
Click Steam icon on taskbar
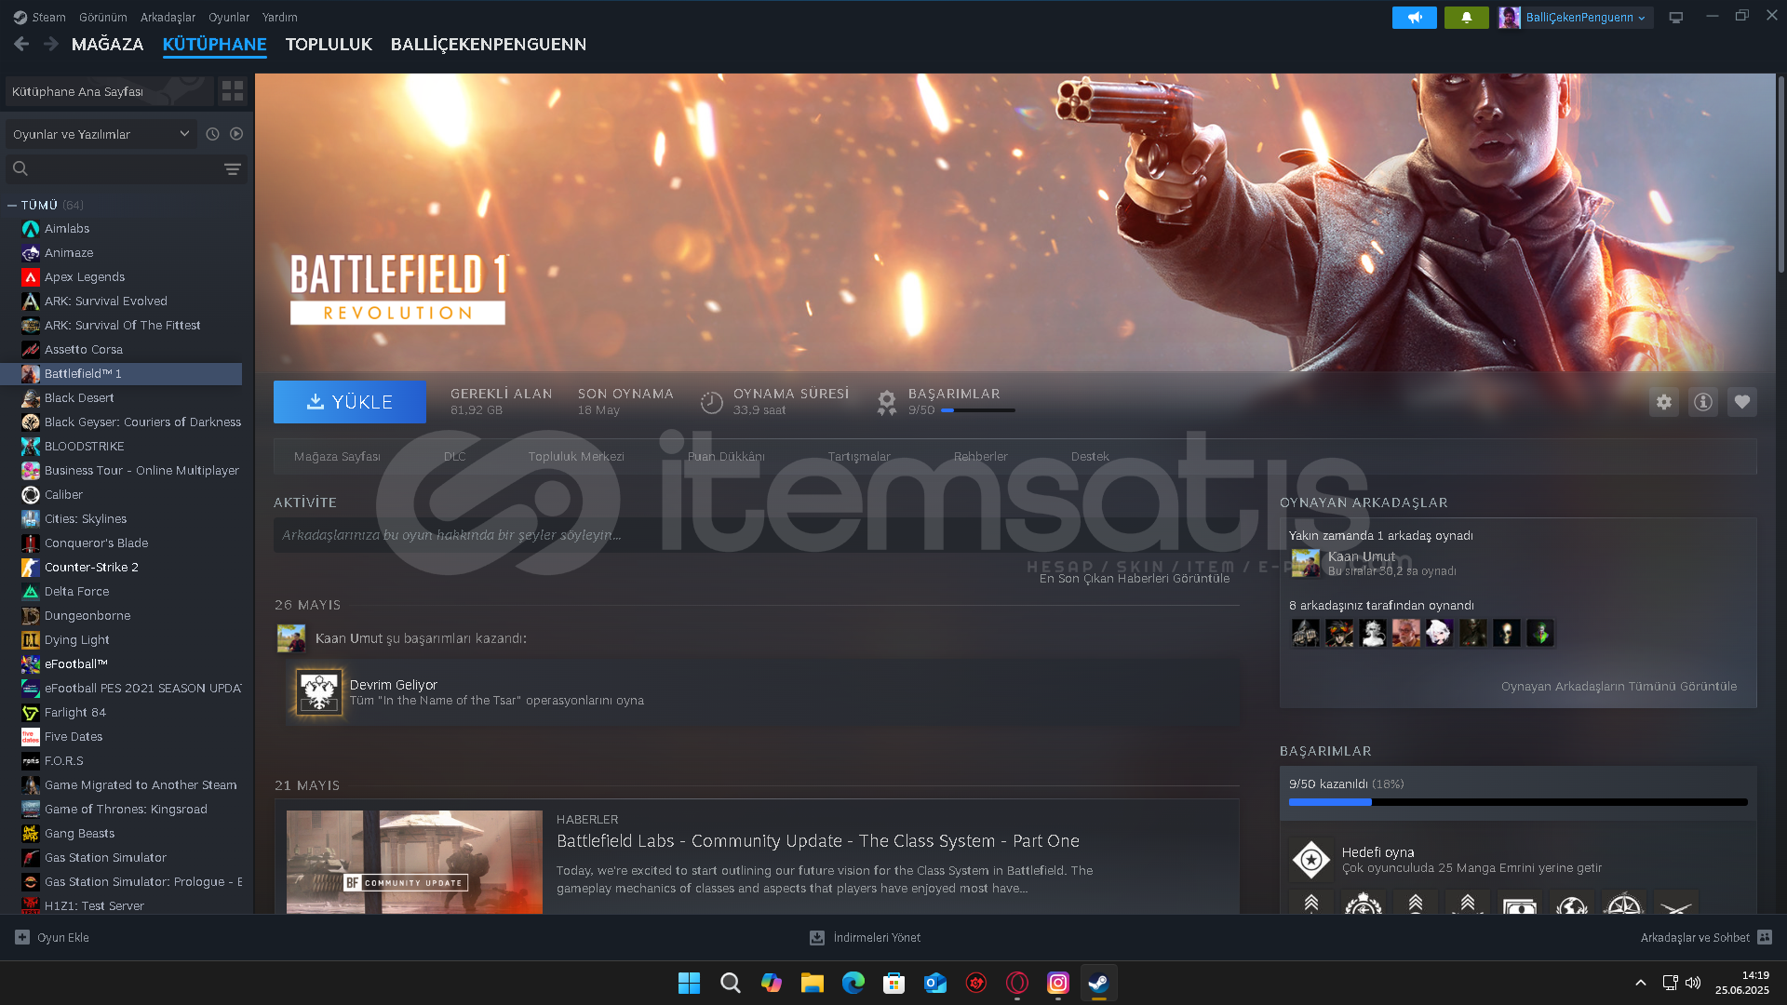pyautogui.click(x=1098, y=983)
